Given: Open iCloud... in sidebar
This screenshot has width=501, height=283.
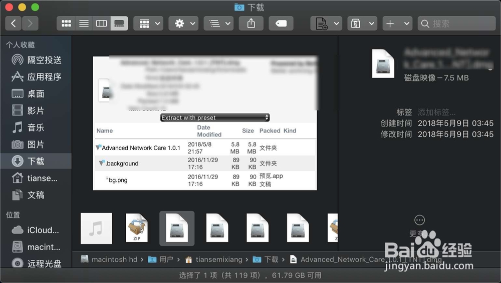Looking at the screenshot, I should coord(36,230).
